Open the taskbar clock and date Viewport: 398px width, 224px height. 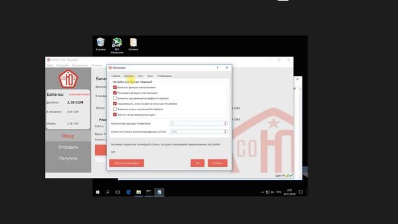[x=289, y=192]
